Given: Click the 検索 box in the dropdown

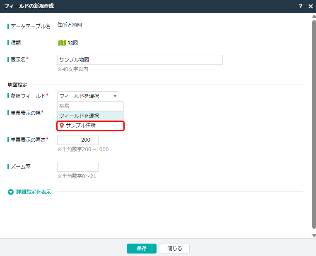Looking at the screenshot, I should (90, 106).
